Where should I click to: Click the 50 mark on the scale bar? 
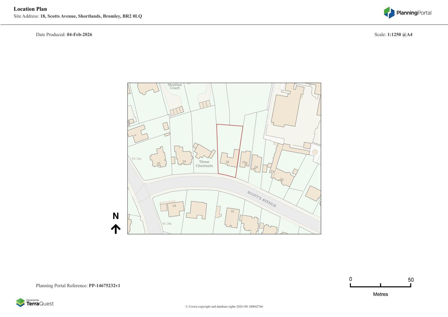[x=410, y=280]
